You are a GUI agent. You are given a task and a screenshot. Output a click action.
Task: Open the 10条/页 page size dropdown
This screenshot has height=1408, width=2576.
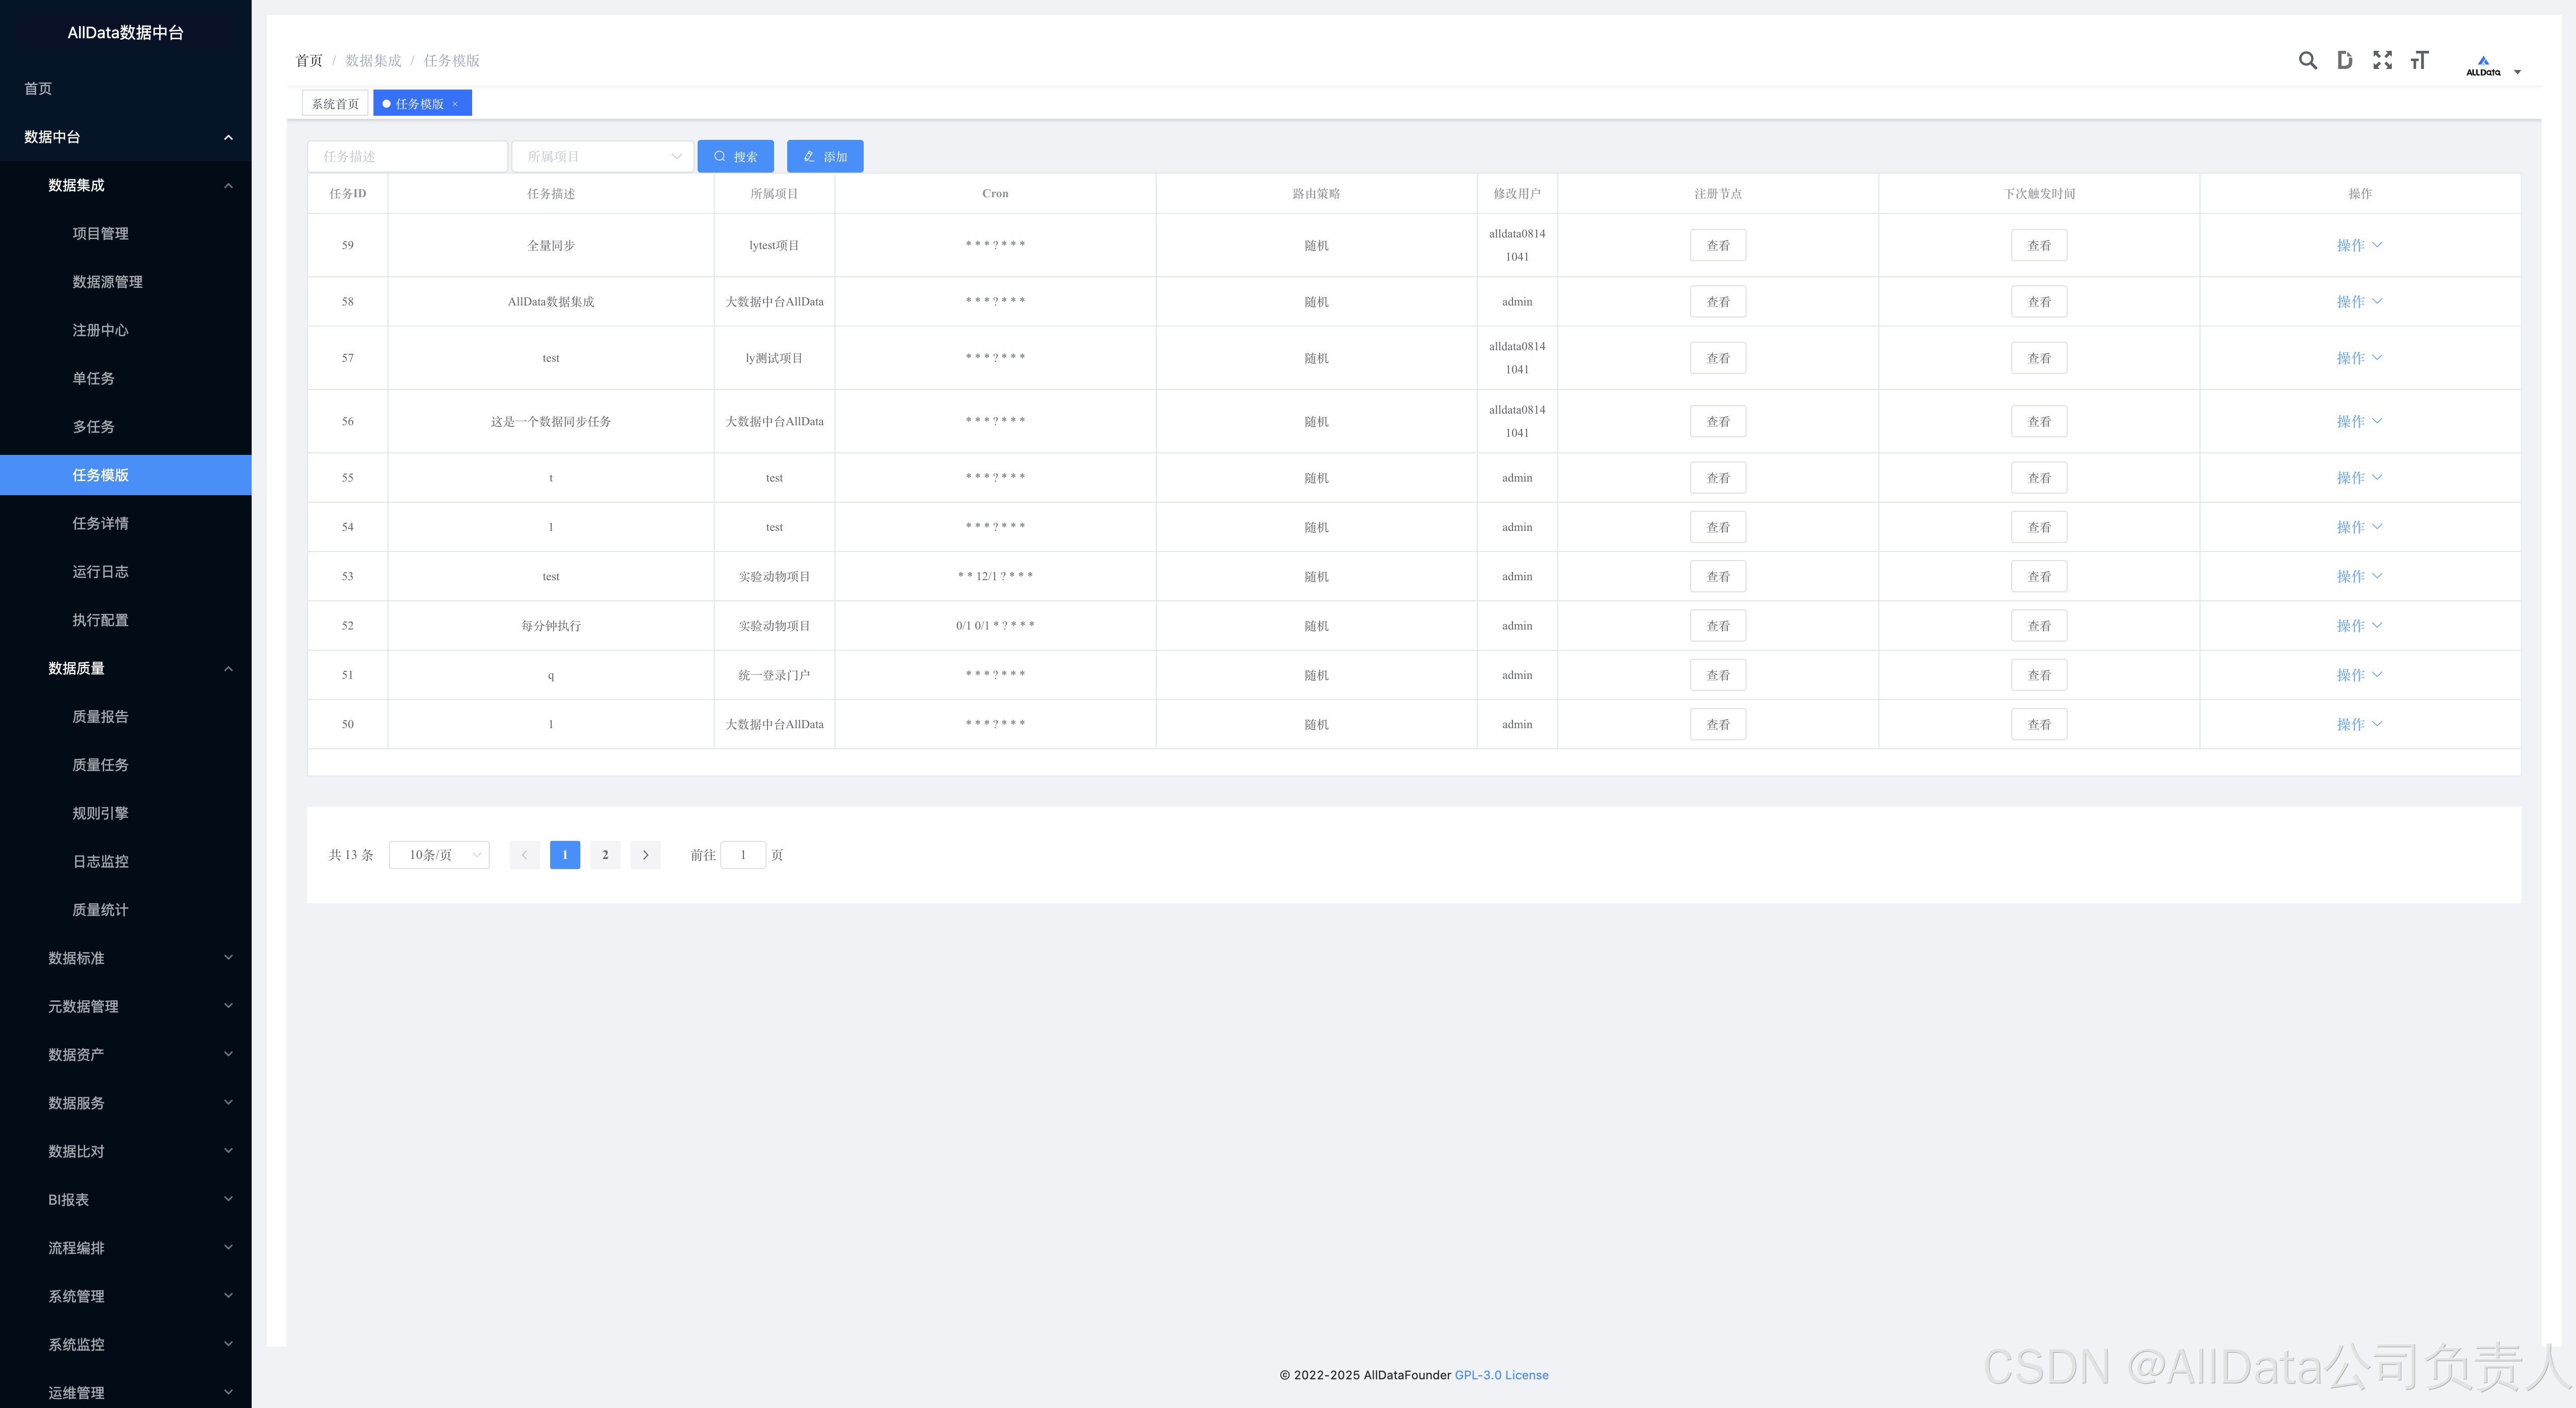pos(439,855)
